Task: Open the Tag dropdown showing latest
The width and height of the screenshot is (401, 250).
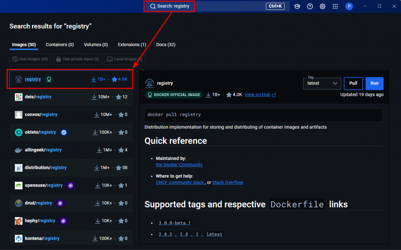Action: click(x=322, y=83)
